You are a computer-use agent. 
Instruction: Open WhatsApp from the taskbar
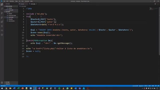pos(67,88)
